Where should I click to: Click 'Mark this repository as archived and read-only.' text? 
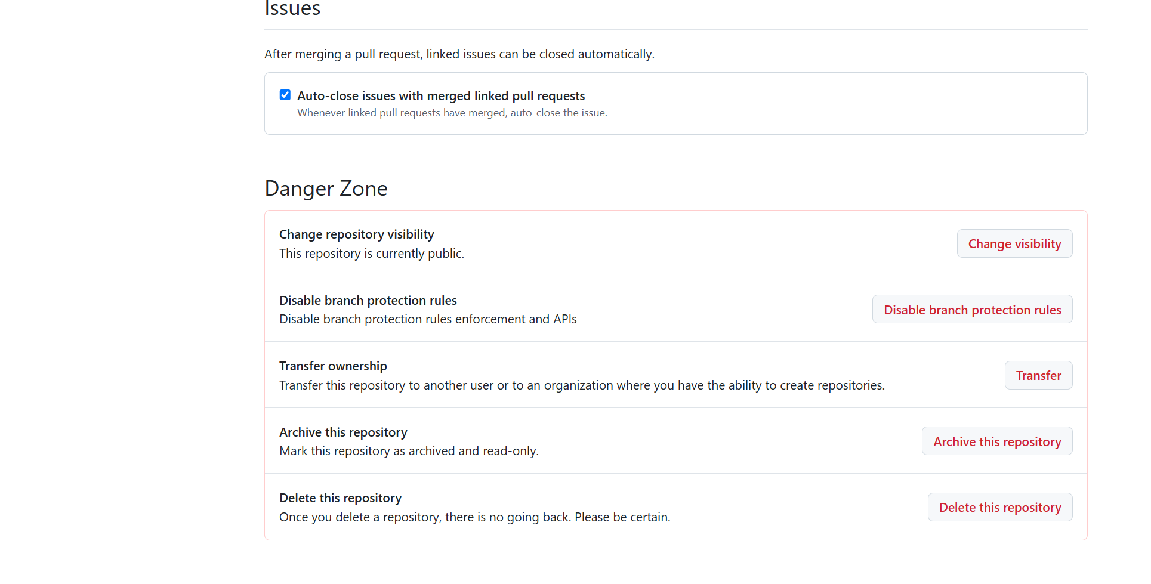tap(409, 451)
